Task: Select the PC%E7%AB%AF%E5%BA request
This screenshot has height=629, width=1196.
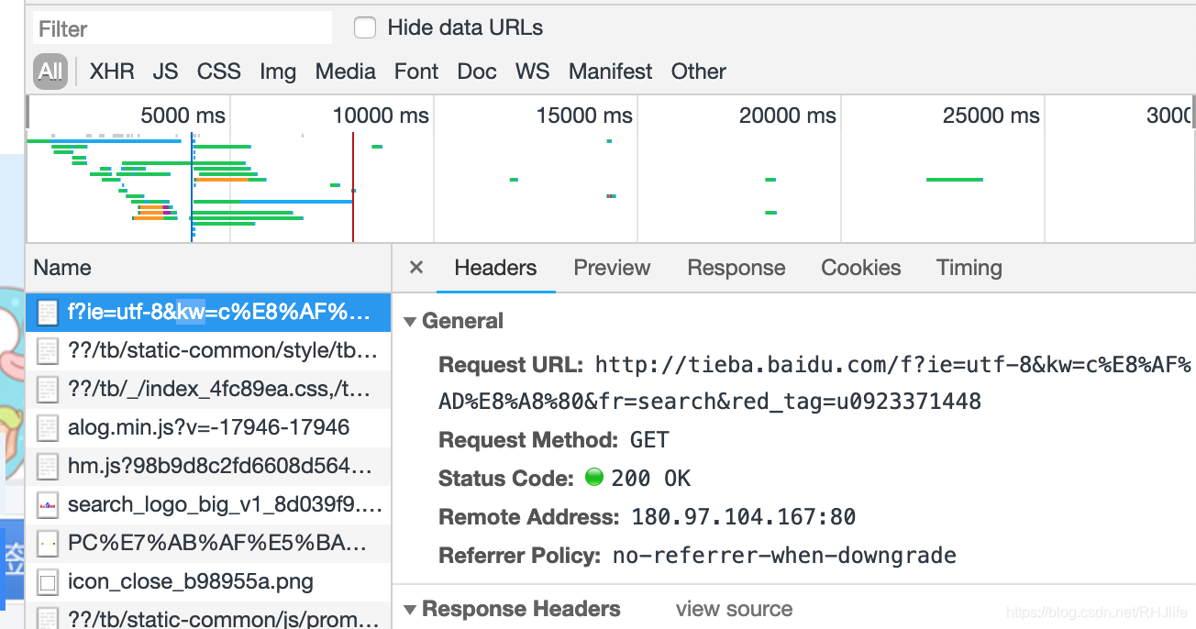Action: click(x=208, y=543)
